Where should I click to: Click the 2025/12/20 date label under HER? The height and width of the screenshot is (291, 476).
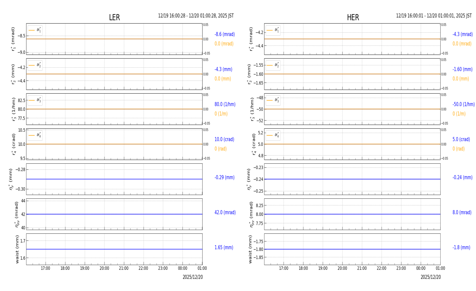coord(430,277)
